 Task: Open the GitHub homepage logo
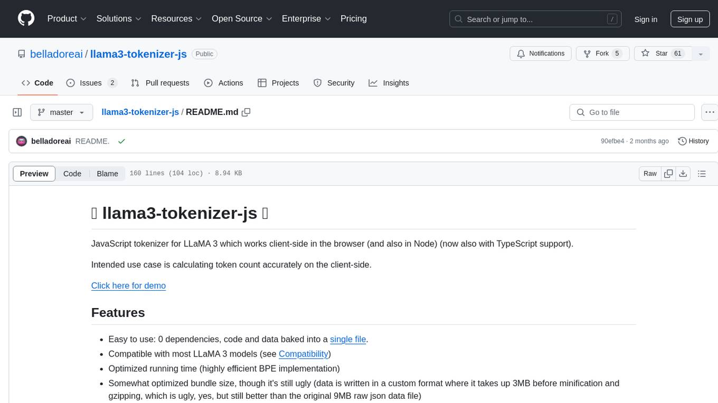point(26,19)
